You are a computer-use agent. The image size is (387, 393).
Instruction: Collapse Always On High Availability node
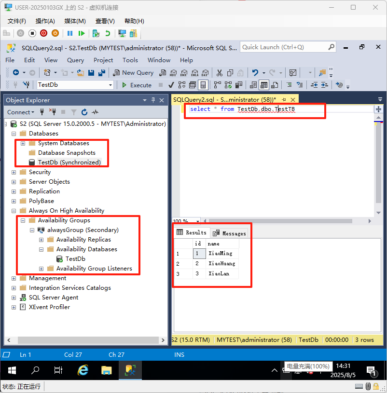coord(14,211)
